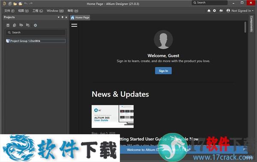Screen dimensions: 257x162
Task: Open the 工程 (C) menu
Action: (x=38, y=11)
